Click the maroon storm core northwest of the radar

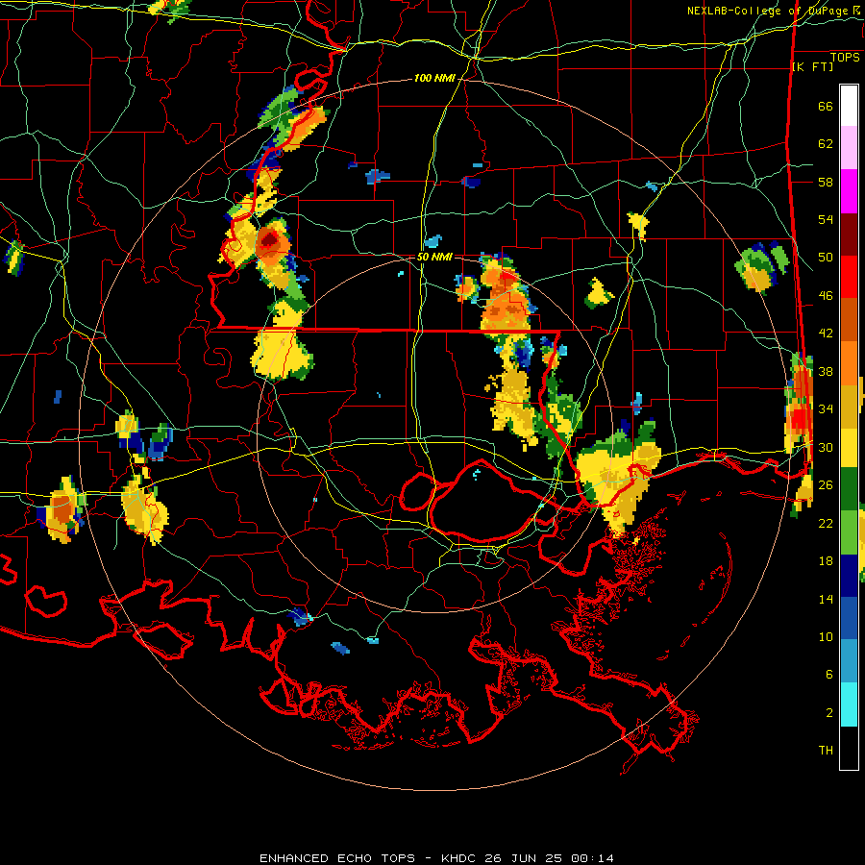(x=270, y=240)
